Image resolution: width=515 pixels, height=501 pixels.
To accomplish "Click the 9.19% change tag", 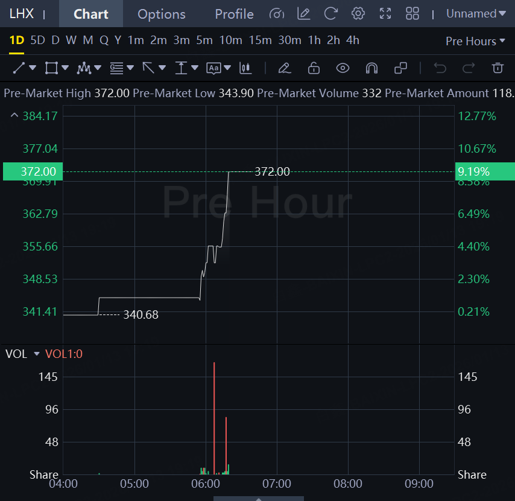I will [485, 171].
